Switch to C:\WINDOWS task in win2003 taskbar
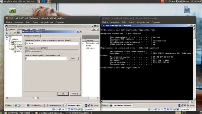202x114 pixels. (x=35, y=105)
